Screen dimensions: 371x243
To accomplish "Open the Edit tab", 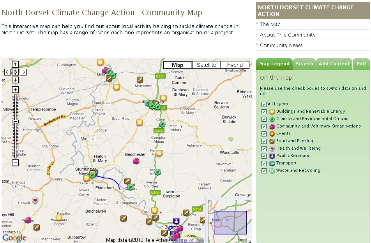I will point(361,64).
